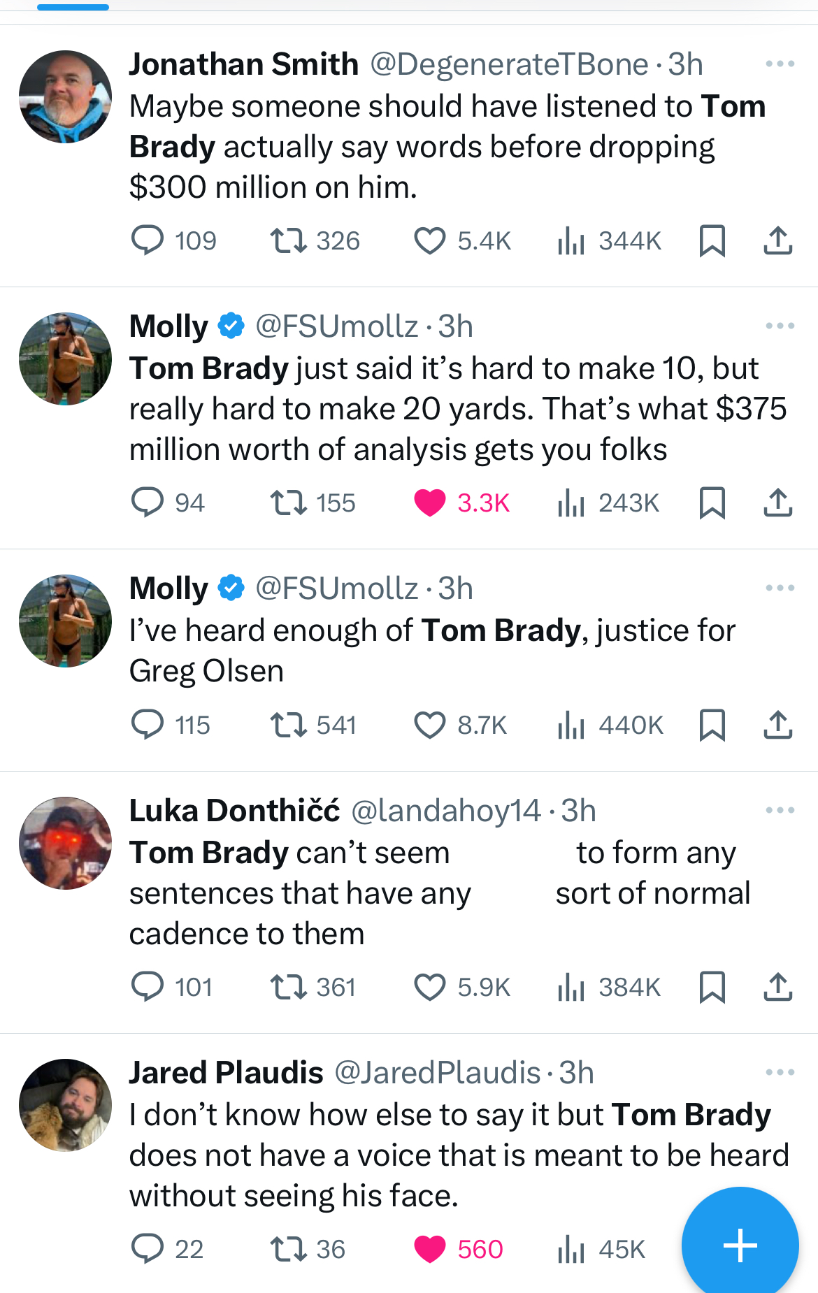Open Jared Plaudis's profile picture
This screenshot has width=818, height=1293.
[x=65, y=1105]
